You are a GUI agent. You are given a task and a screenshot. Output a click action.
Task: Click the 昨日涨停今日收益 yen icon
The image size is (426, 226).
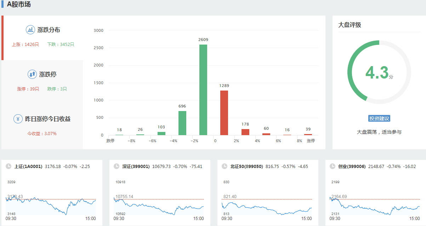tap(18, 119)
